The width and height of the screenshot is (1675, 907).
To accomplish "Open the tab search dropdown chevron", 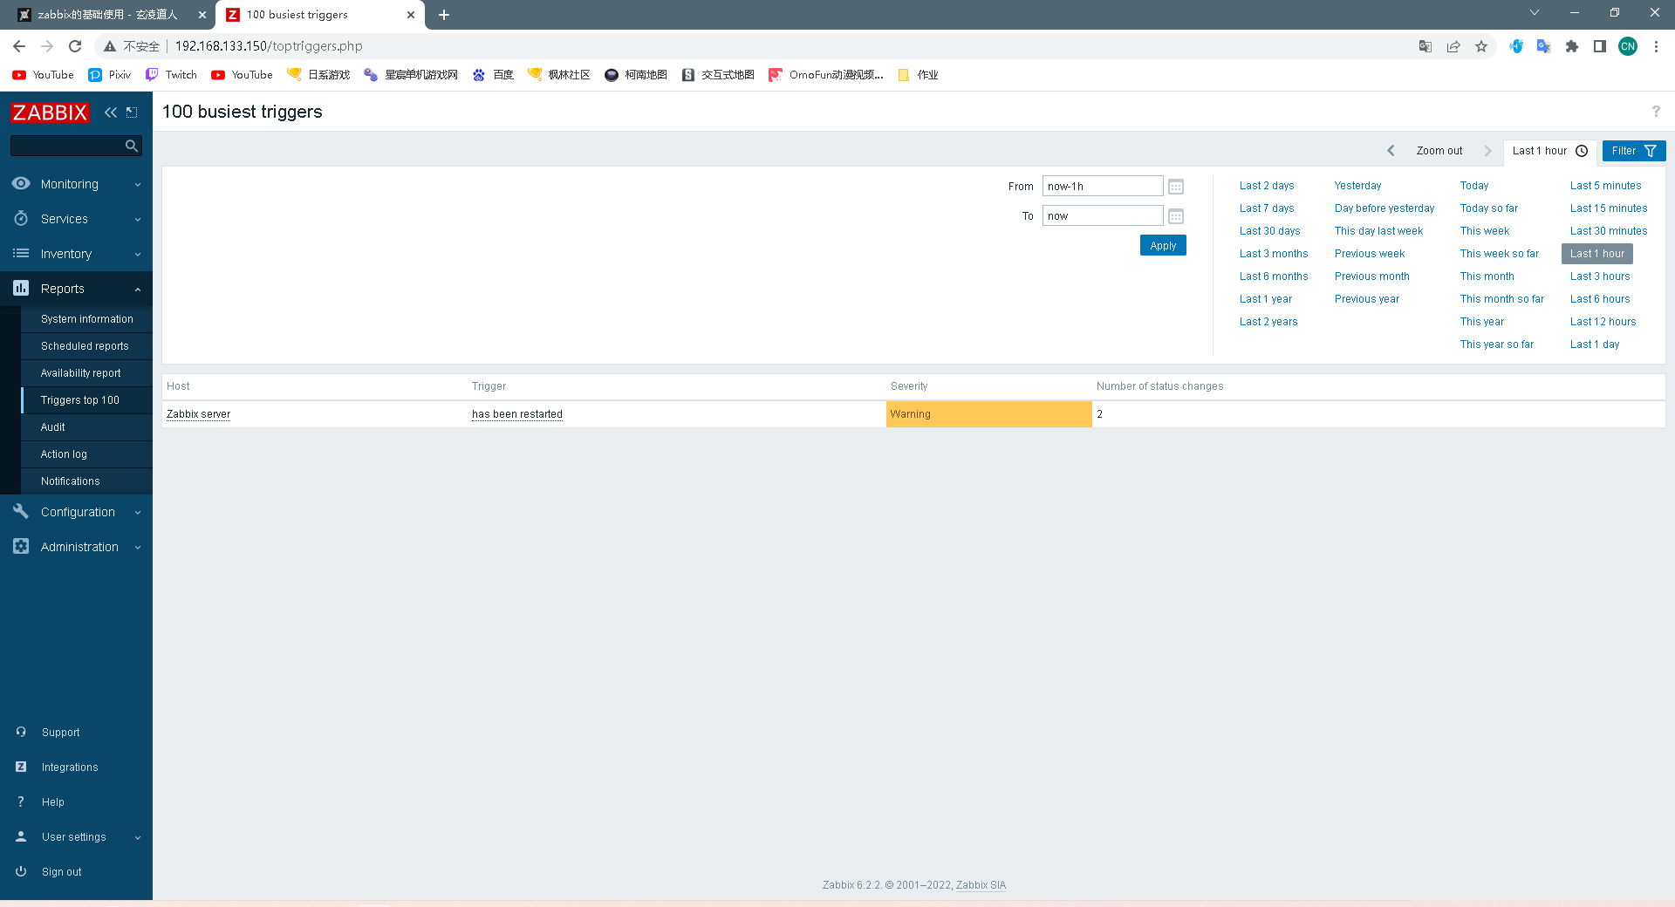I will [x=1535, y=12].
